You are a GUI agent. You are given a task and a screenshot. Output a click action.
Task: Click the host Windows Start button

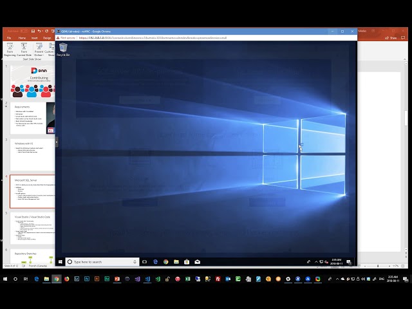[x=5, y=279]
